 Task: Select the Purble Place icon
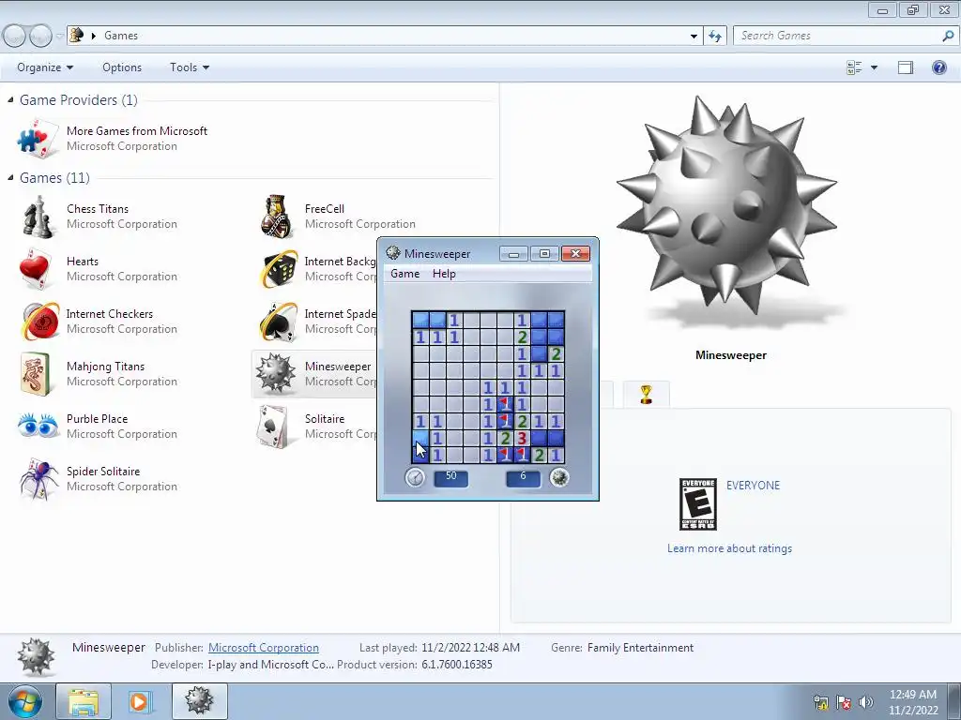pyautogui.click(x=38, y=426)
